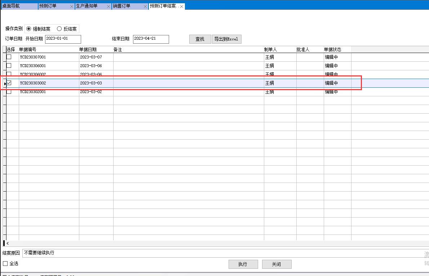Click the 结束日期 date field

pyautogui.click(x=151, y=39)
